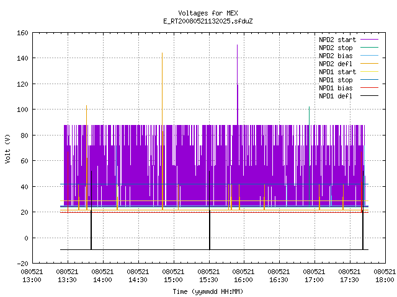397x297 pixels.
Task: Click the x-axis label 080521 14:00
Action: click(x=102, y=275)
